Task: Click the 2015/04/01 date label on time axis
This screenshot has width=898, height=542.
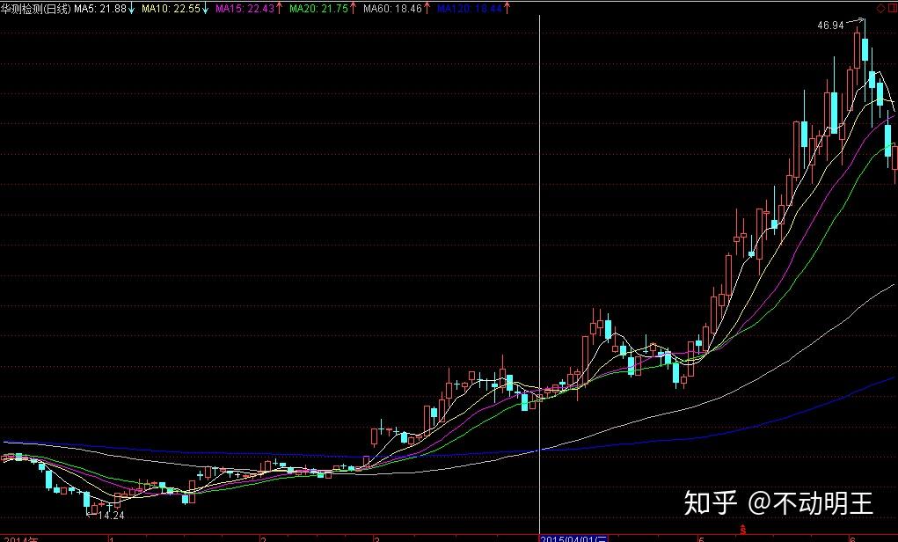Action: (573, 538)
